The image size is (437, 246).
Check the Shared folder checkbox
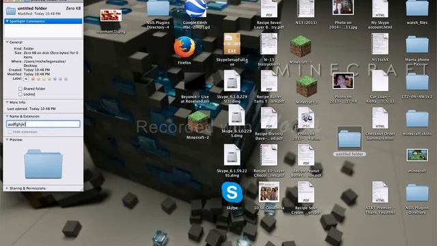click(x=20, y=89)
